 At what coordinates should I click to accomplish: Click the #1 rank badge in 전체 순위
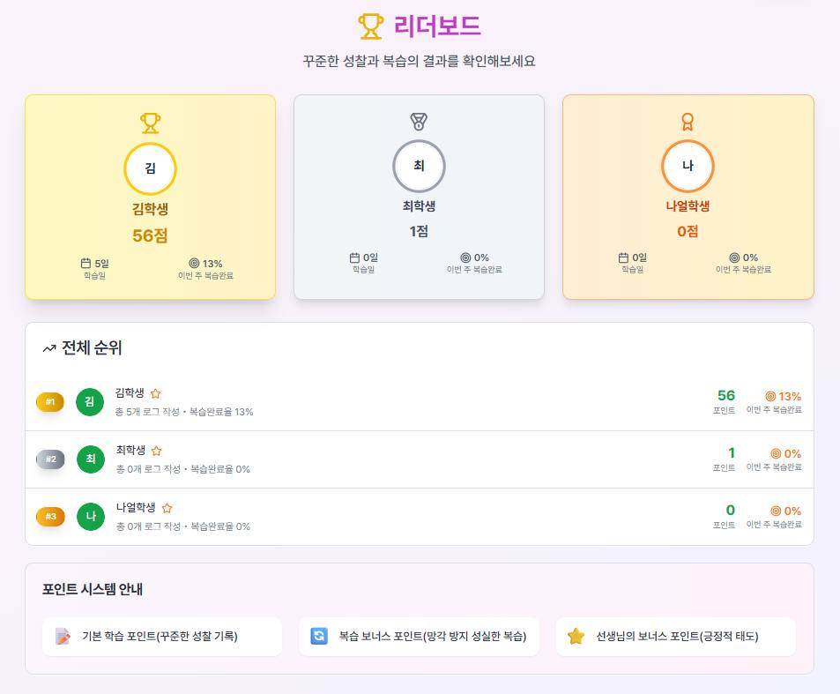coord(49,401)
